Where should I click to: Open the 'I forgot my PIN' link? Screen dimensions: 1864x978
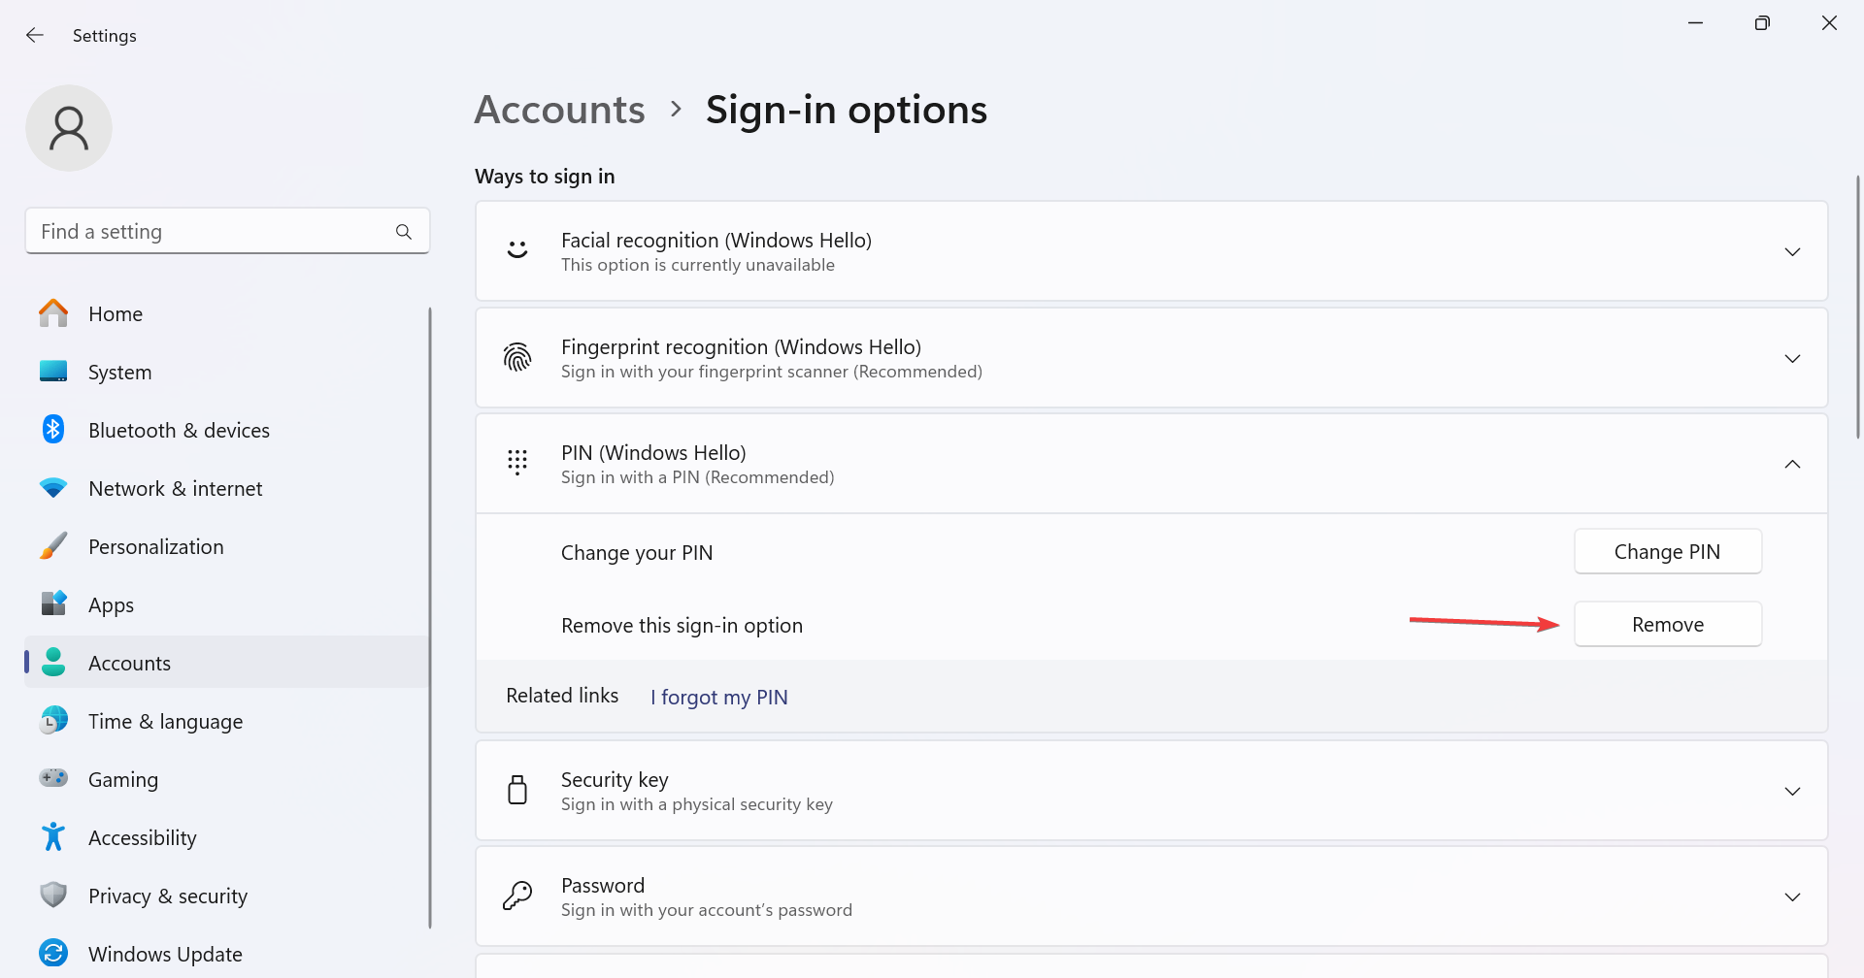click(718, 698)
